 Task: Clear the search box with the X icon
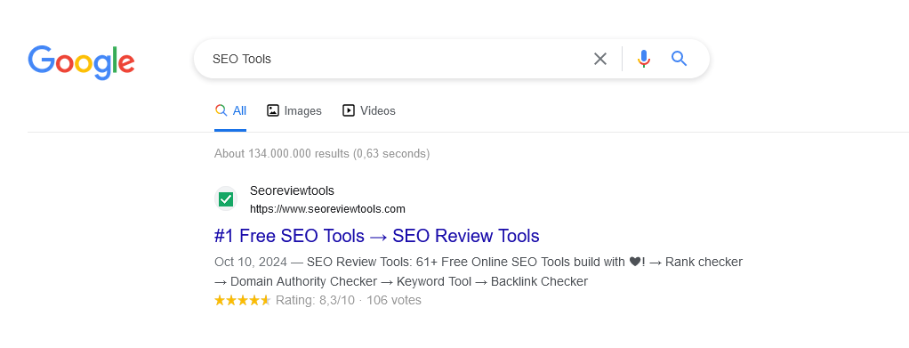click(600, 59)
